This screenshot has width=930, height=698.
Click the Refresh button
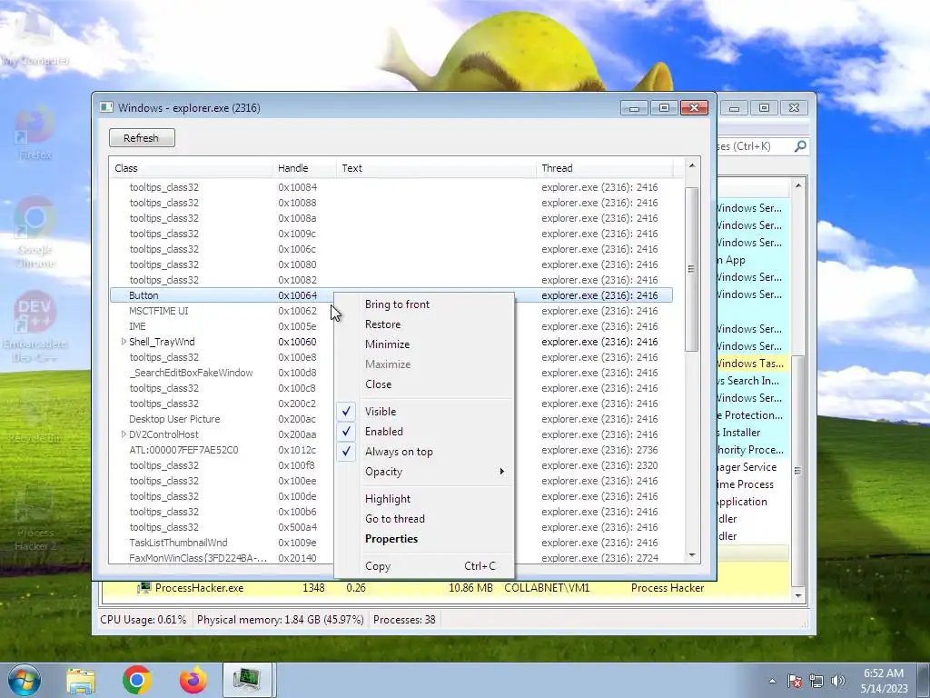coord(142,138)
